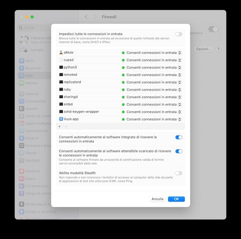Click the search magnifier icon in sidebar
The height and width of the screenshot is (239, 241).
[x=21, y=28]
